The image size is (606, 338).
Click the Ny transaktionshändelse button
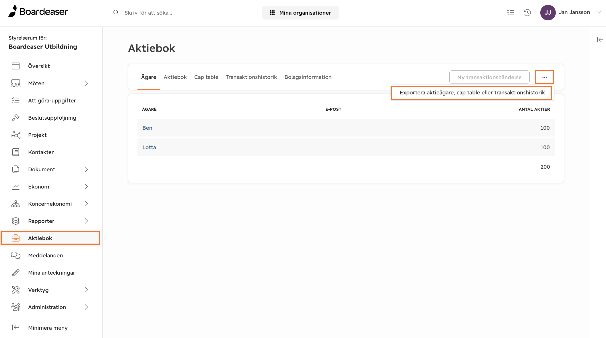(x=489, y=77)
